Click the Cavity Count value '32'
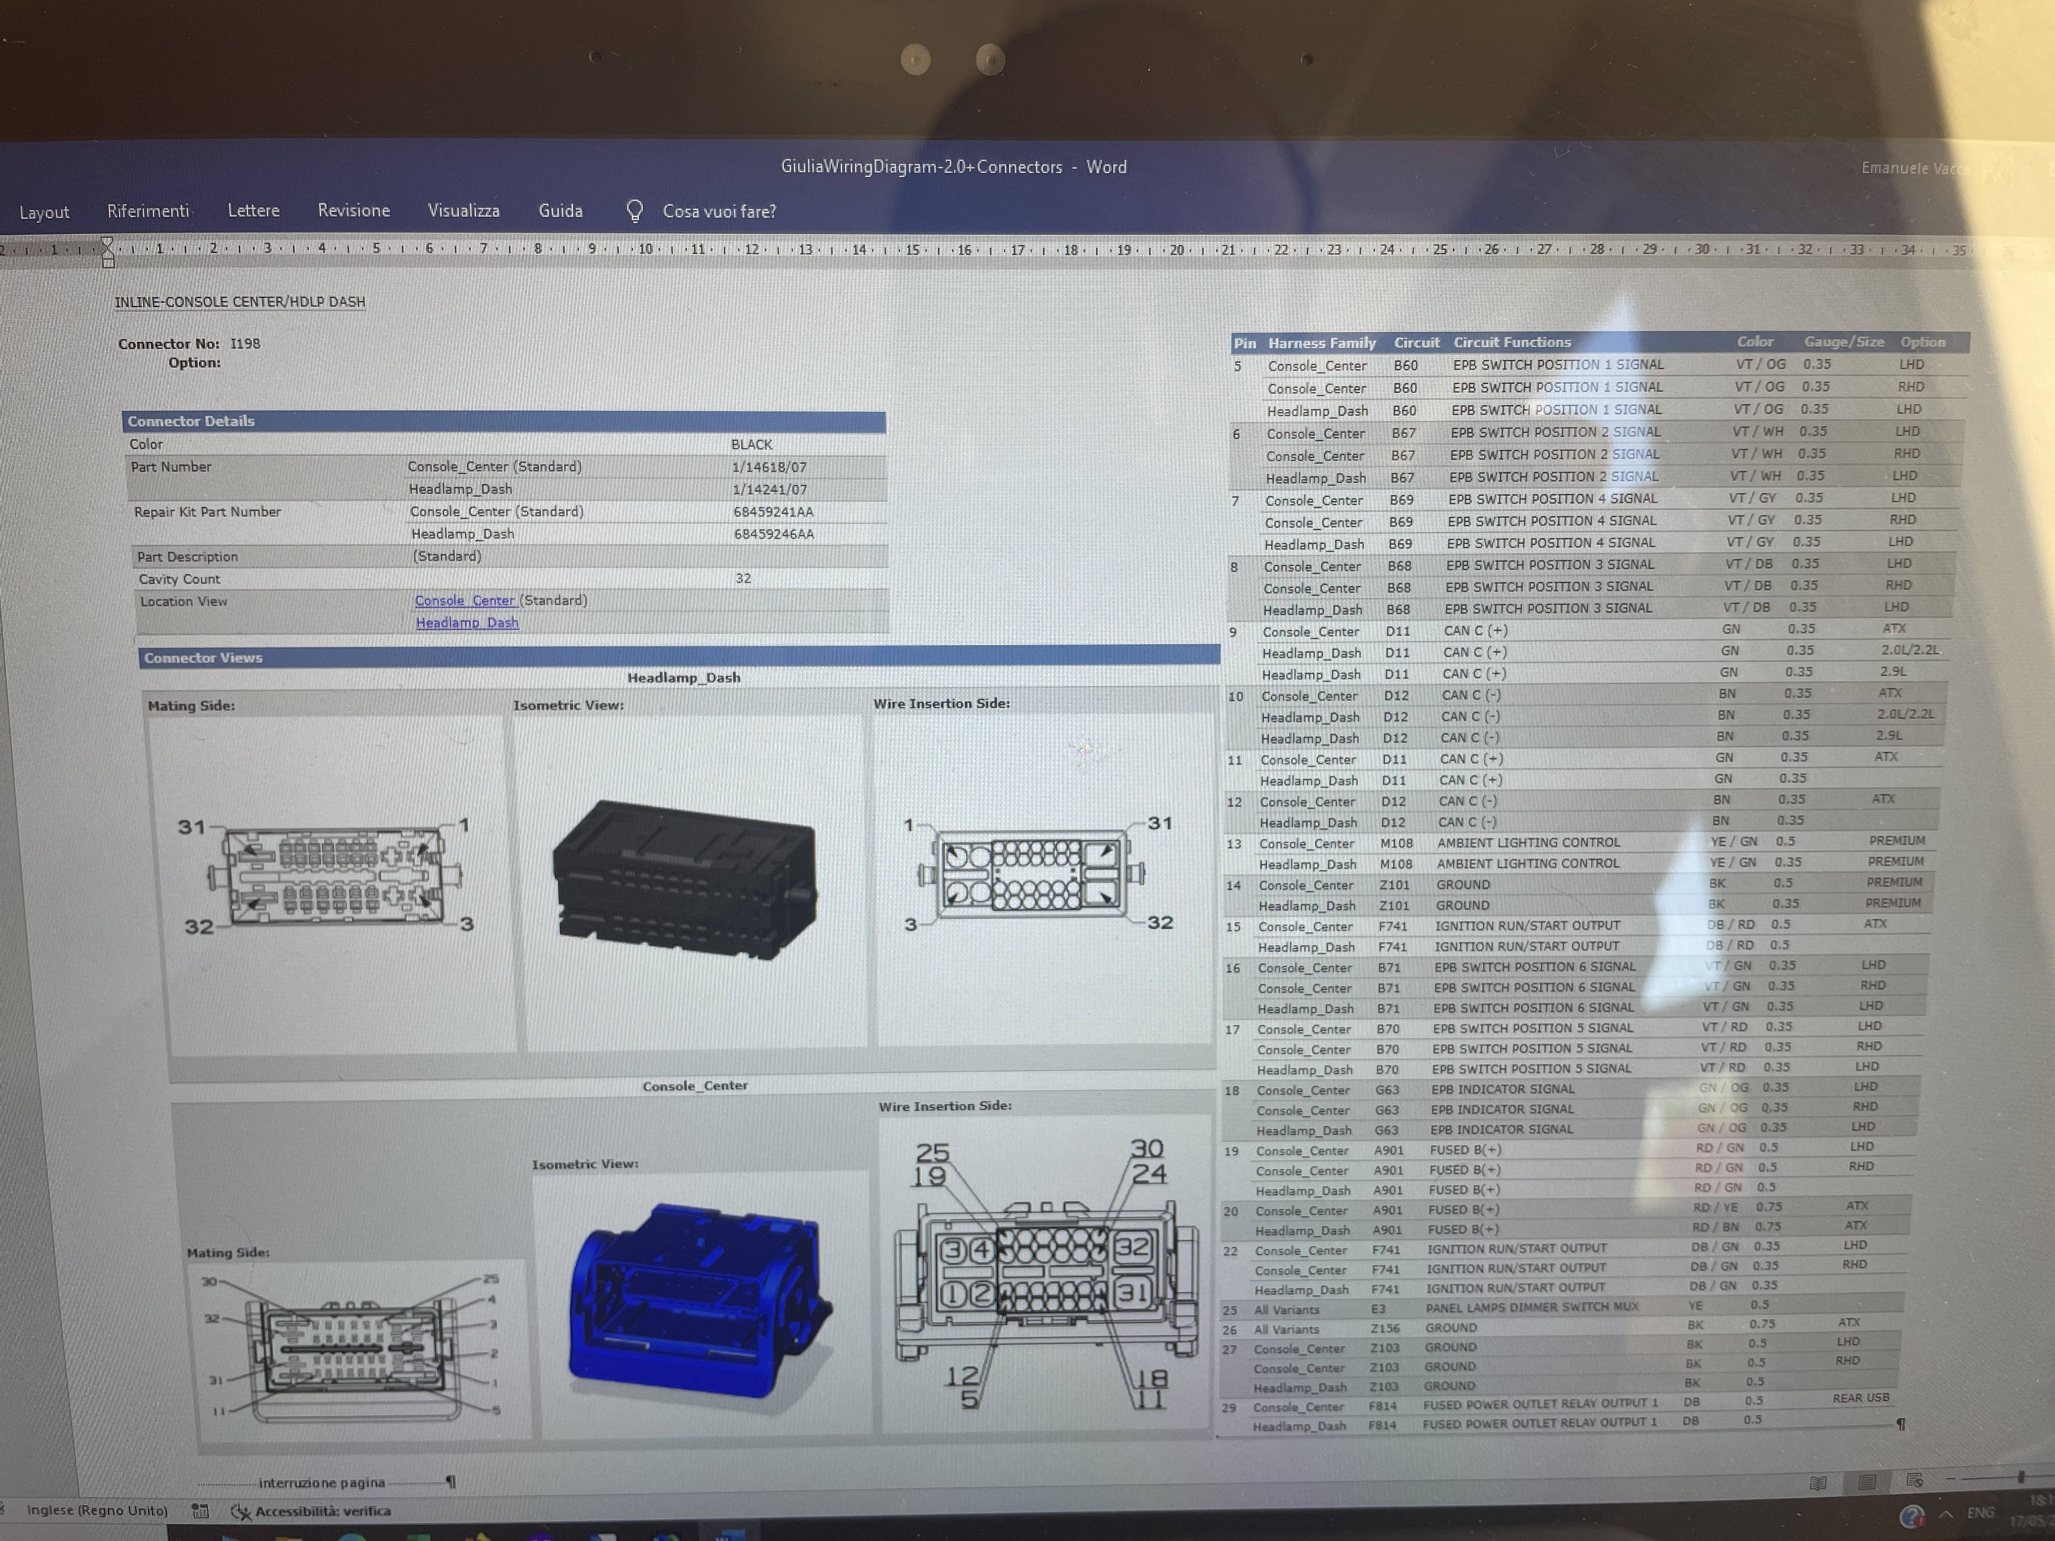Image resolution: width=2055 pixels, height=1541 pixels. tap(743, 578)
